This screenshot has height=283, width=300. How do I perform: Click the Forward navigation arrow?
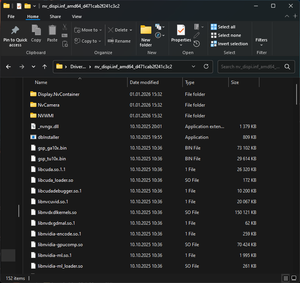pyautogui.click(x=21, y=67)
